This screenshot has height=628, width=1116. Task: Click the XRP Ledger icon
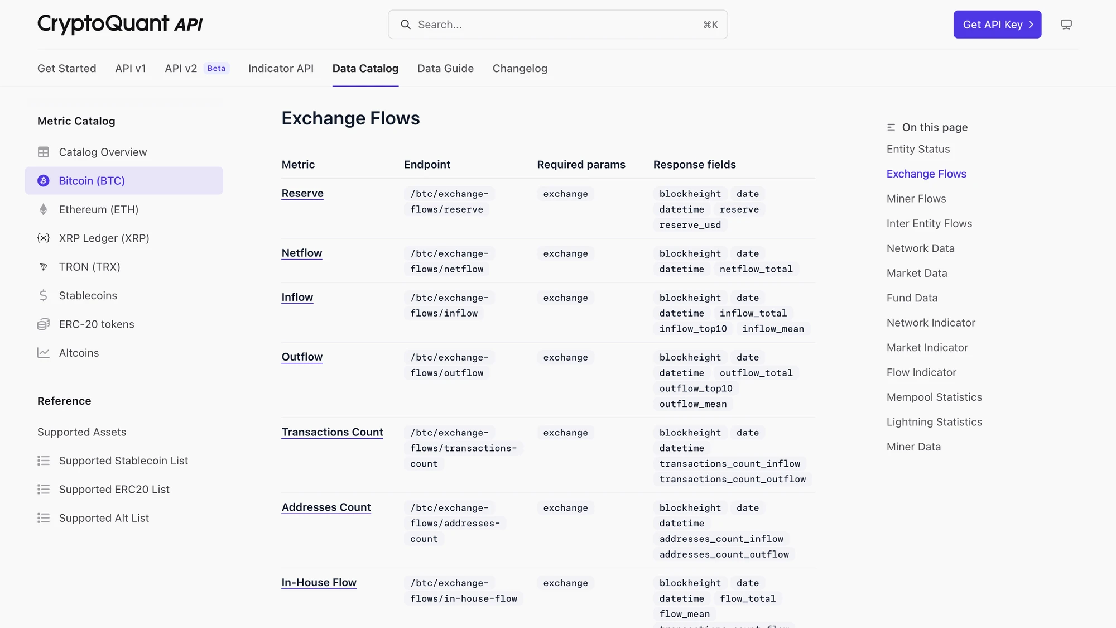(44, 238)
